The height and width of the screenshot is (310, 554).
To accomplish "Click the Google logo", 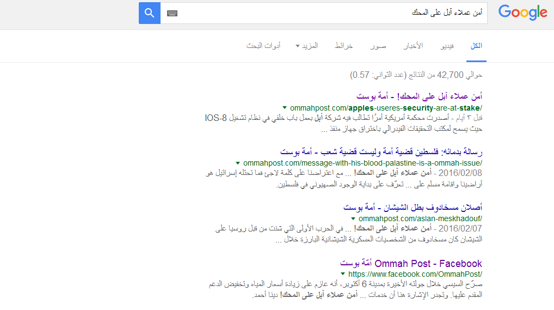I will coord(523,13).
